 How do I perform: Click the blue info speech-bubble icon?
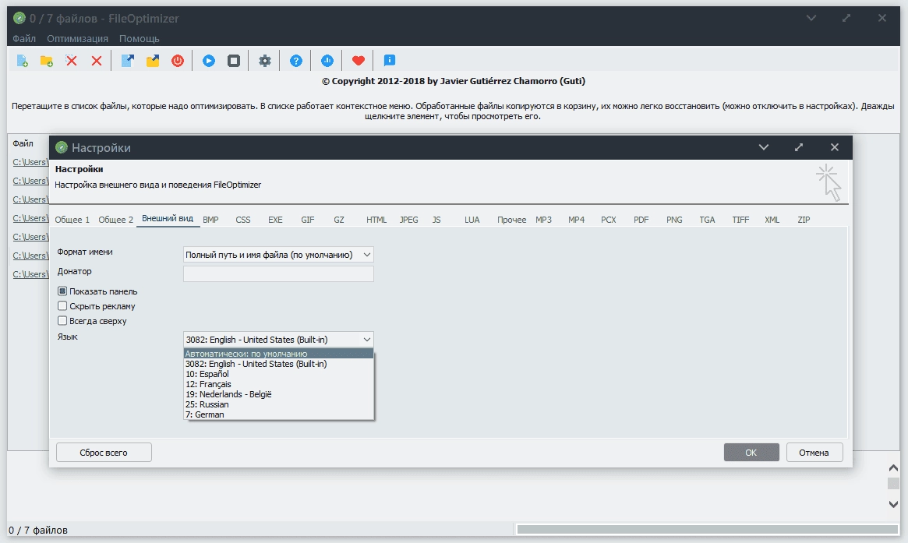[390, 60]
